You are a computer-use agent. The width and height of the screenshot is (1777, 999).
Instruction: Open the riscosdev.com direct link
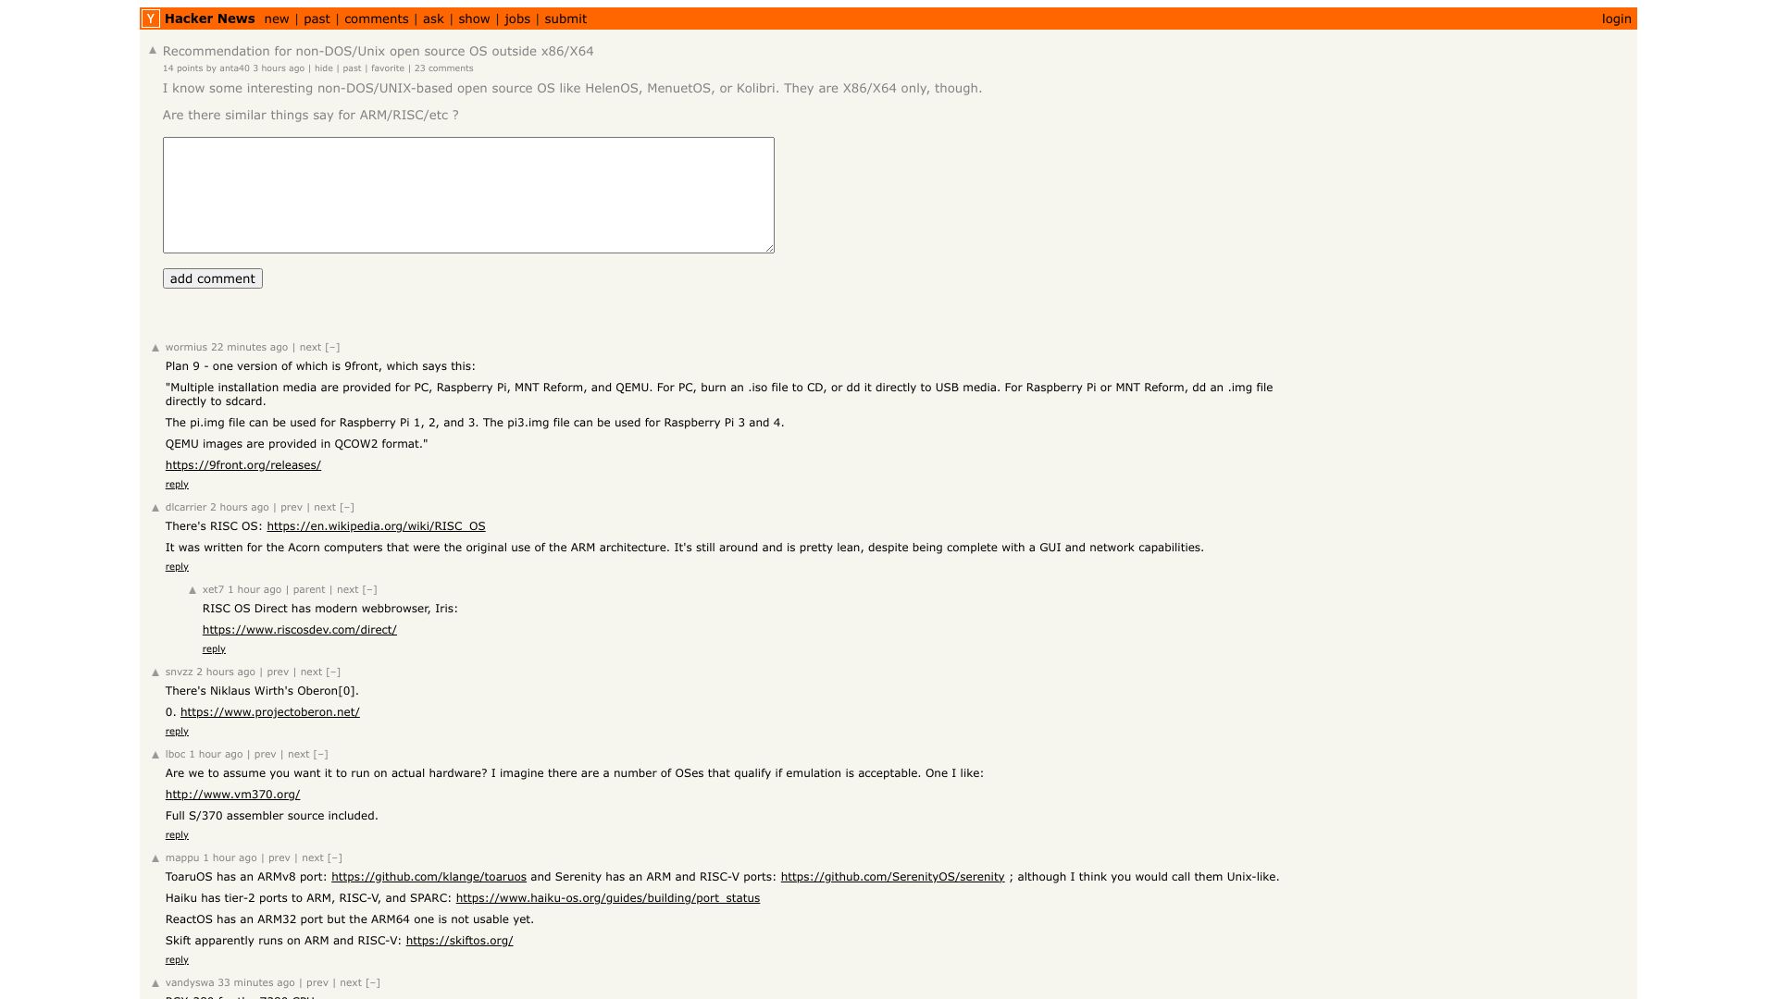300,630
